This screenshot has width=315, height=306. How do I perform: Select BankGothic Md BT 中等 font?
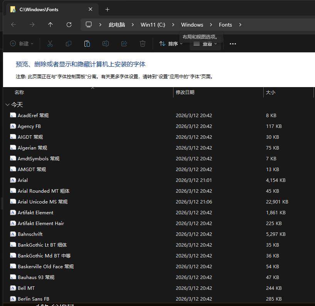coord(44,256)
